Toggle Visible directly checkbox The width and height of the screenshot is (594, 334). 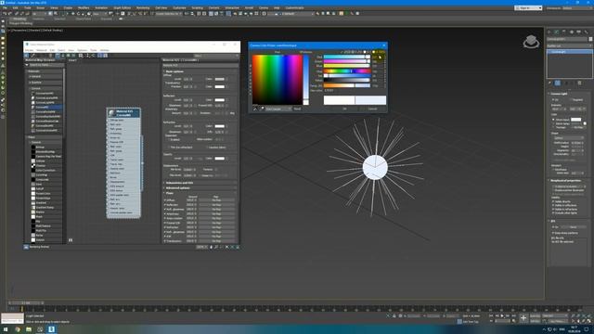pyautogui.click(x=554, y=201)
